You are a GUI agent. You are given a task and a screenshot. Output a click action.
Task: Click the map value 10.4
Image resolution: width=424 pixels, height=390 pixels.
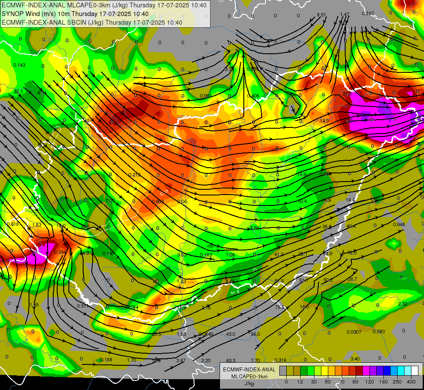[x=302, y=201]
